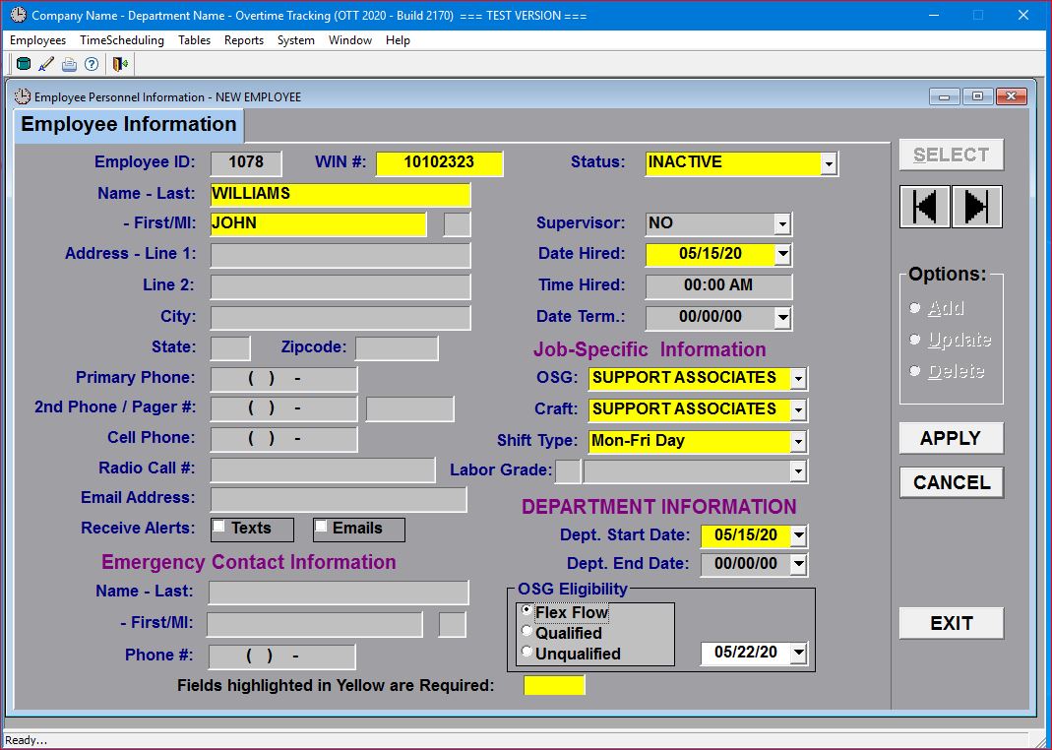Enable the Texts alert checkbox
The width and height of the screenshot is (1052, 750).
[219, 528]
